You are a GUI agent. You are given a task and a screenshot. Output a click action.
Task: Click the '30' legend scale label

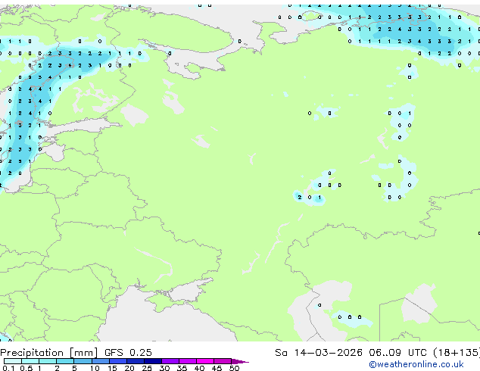(164, 368)
